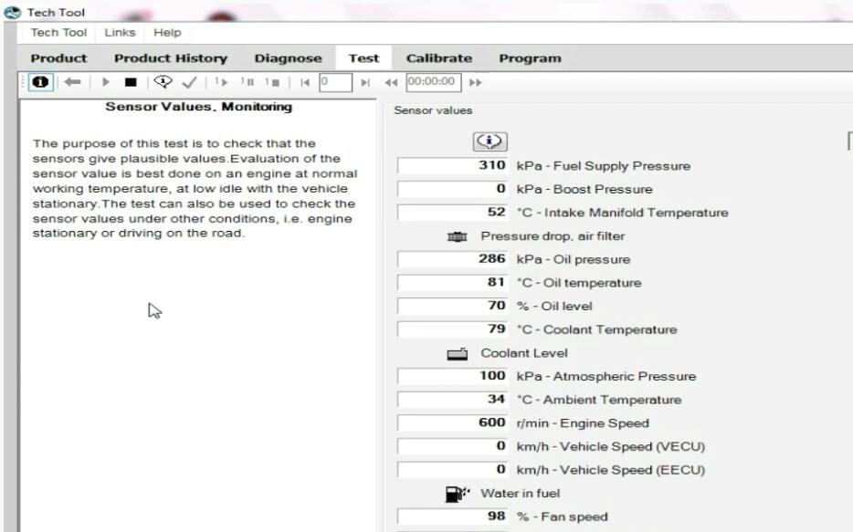This screenshot has height=532, width=853.
Task: Click the checkmark icon in the toolbar
Action: [x=189, y=82]
